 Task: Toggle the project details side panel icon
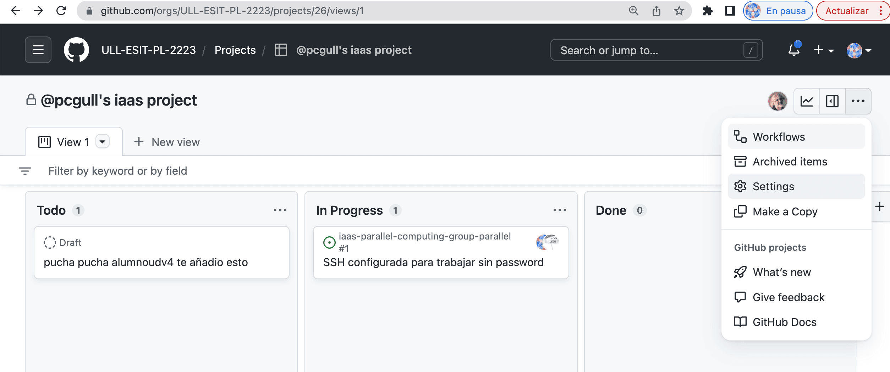click(x=832, y=101)
